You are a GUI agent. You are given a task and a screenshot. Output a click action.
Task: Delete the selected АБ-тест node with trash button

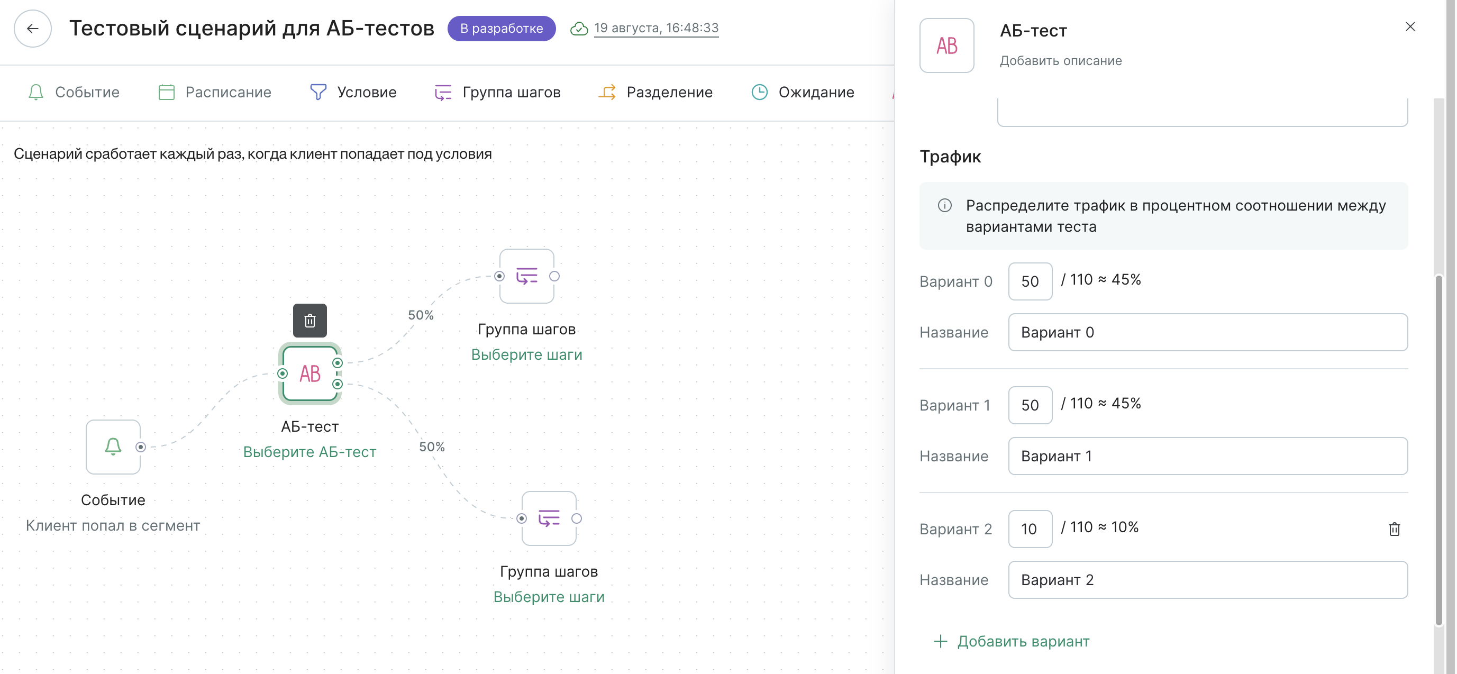pos(309,321)
